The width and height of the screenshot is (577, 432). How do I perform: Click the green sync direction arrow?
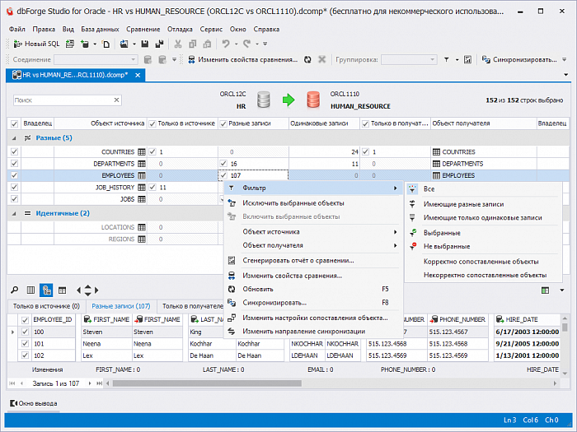[289, 100]
